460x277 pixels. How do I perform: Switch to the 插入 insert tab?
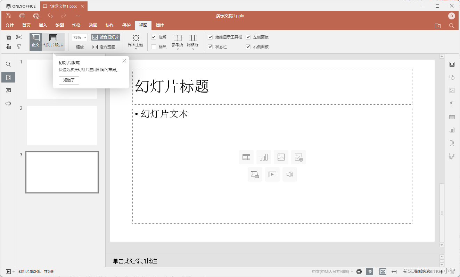(43, 25)
